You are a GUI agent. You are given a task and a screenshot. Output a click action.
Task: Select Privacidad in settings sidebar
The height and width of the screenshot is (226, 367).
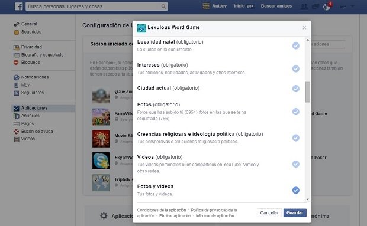[x=31, y=47]
